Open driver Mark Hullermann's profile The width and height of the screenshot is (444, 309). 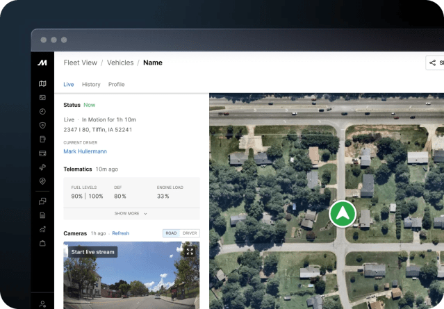click(85, 151)
